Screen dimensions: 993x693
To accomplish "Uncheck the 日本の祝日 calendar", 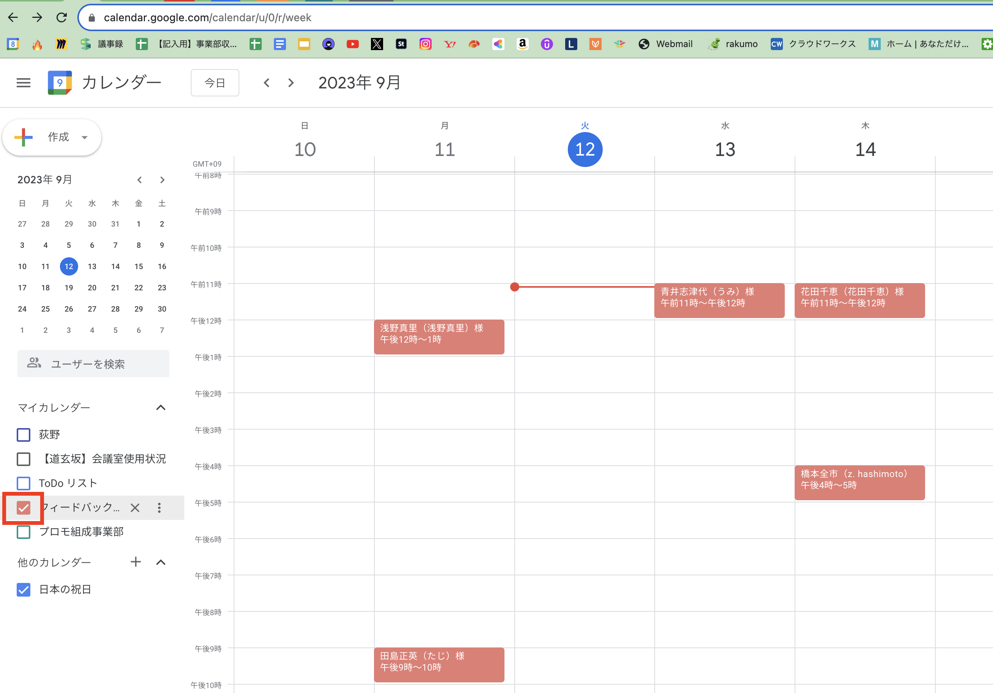I will coord(24,589).
